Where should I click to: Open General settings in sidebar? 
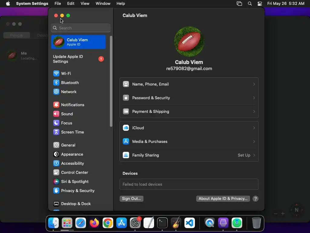coord(78,145)
